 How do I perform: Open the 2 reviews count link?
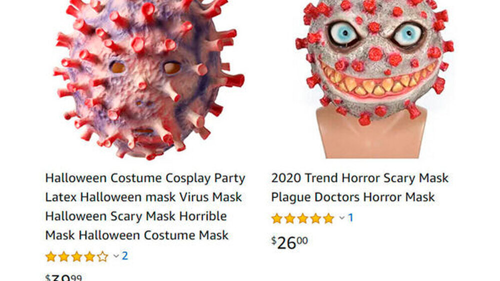(125, 256)
